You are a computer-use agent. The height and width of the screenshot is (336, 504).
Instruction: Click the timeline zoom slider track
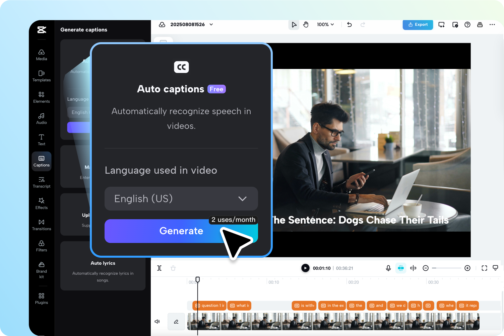pos(447,268)
